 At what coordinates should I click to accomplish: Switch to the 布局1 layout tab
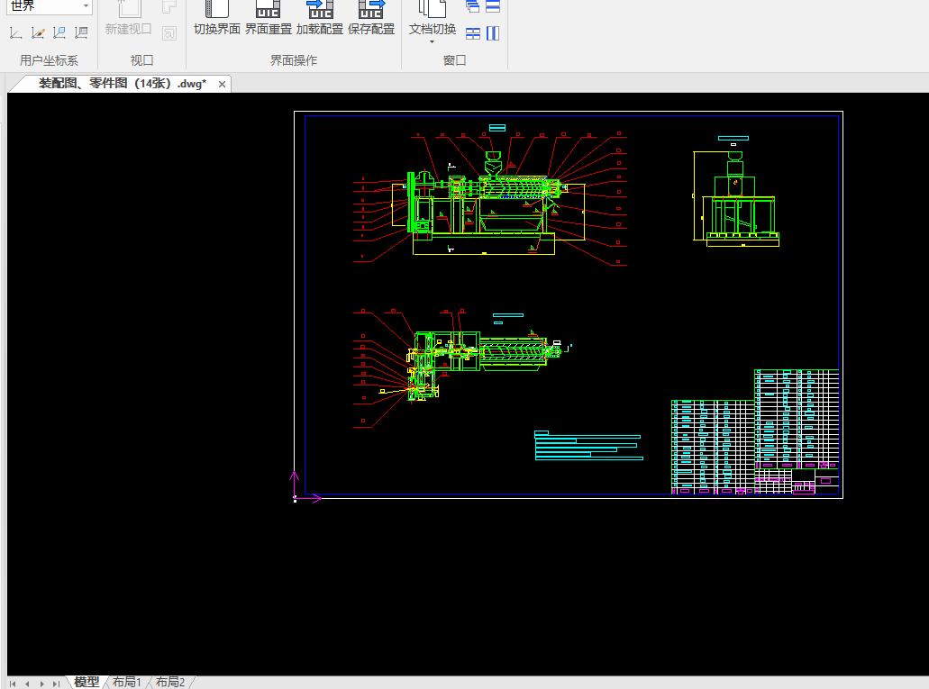[127, 682]
